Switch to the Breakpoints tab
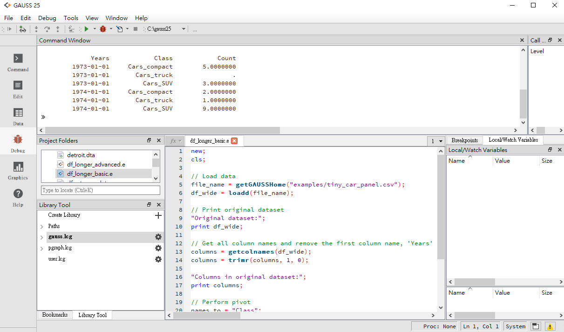564x332 pixels. coord(464,140)
